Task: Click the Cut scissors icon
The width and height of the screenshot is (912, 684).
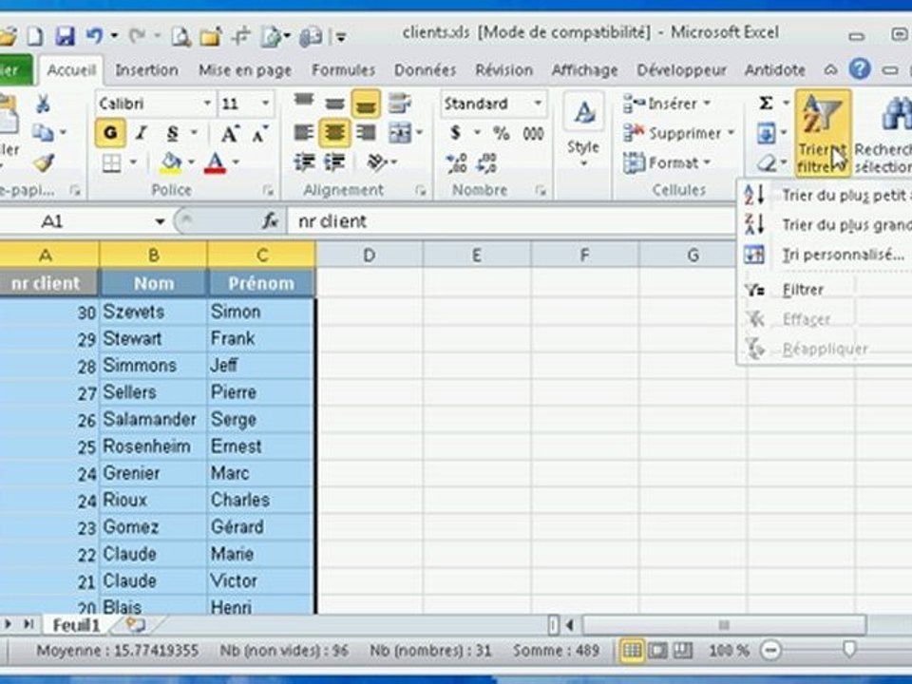Action: 43,104
